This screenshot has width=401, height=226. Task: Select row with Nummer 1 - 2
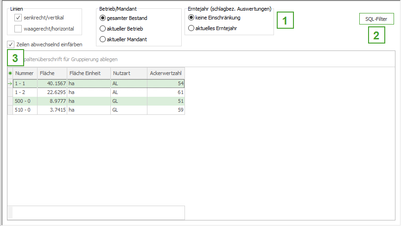pos(25,92)
